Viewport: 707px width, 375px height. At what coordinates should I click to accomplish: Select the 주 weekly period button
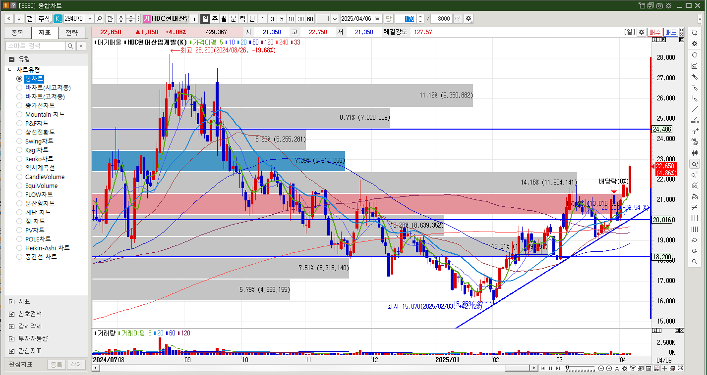click(x=215, y=19)
